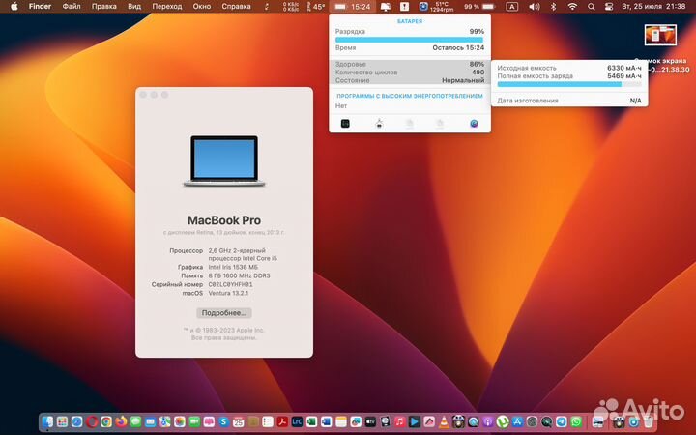Open Control Center in menu bar
The height and width of the screenshot is (435, 696).
tap(609, 6)
